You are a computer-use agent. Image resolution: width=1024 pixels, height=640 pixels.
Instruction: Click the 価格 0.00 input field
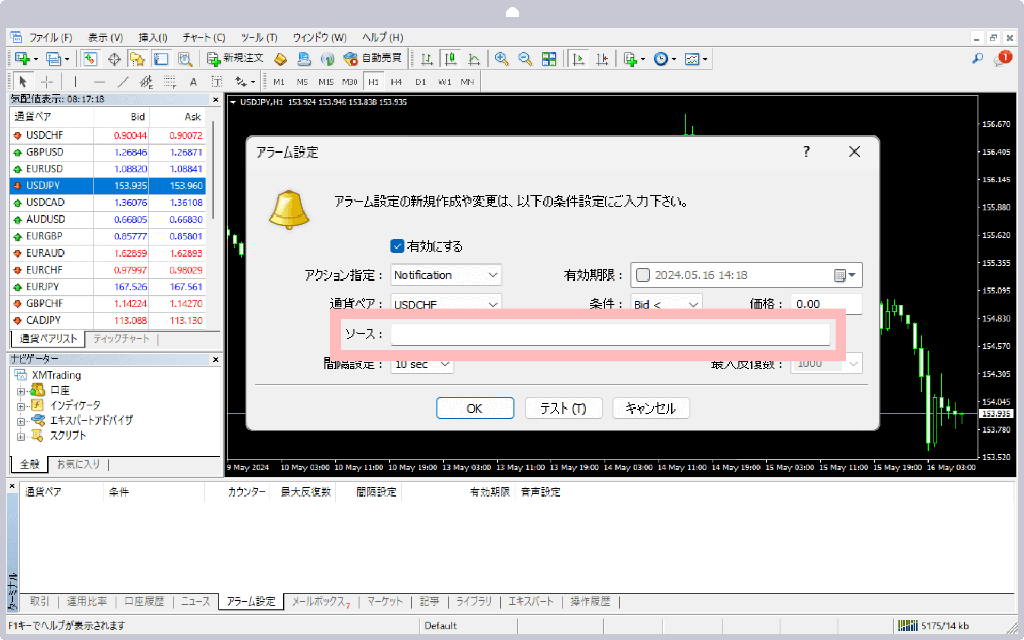pyautogui.click(x=827, y=303)
